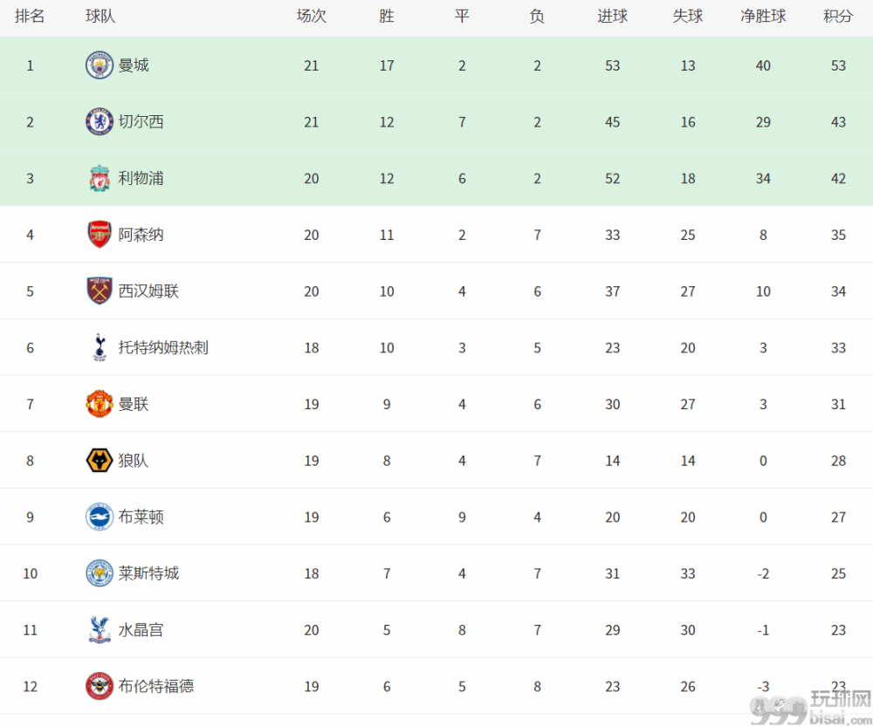This screenshot has width=873, height=726.
Task: Click the West Ham United crest
Action: [x=100, y=291]
